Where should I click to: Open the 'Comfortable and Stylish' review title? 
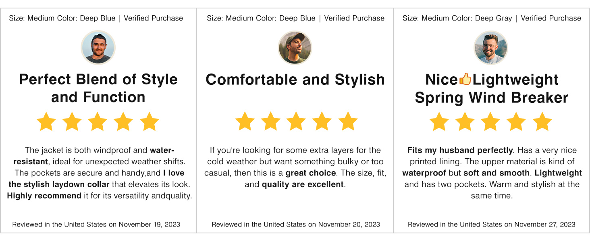point(295,80)
